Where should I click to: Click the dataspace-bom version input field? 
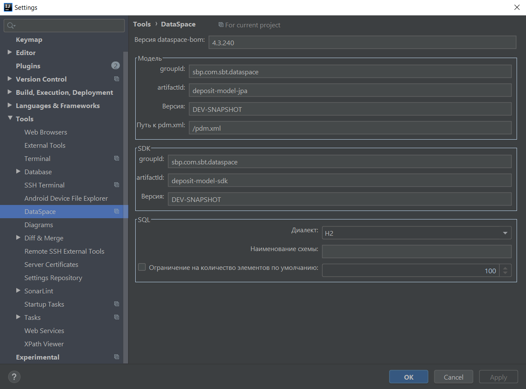tap(362, 43)
